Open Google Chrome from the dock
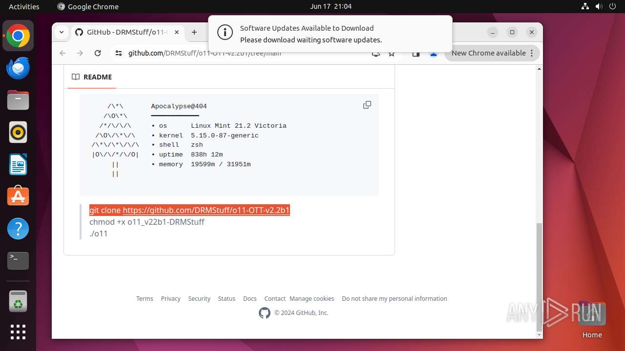 [x=18, y=36]
